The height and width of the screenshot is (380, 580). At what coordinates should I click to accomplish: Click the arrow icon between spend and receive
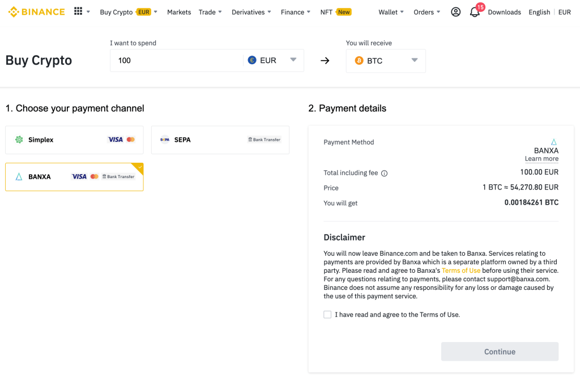(x=325, y=61)
